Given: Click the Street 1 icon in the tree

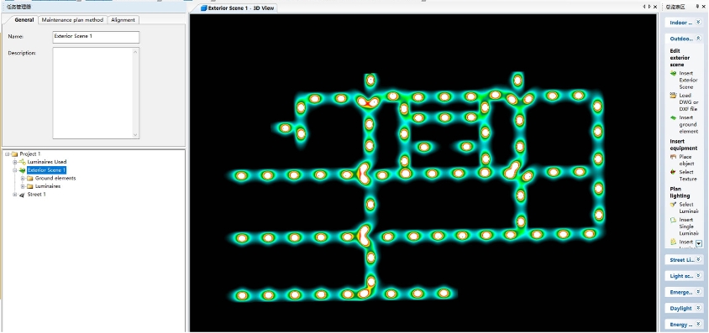Looking at the screenshot, I should 23,195.
